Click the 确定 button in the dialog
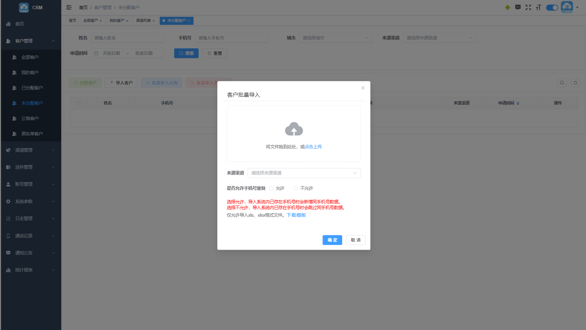 [x=332, y=240]
